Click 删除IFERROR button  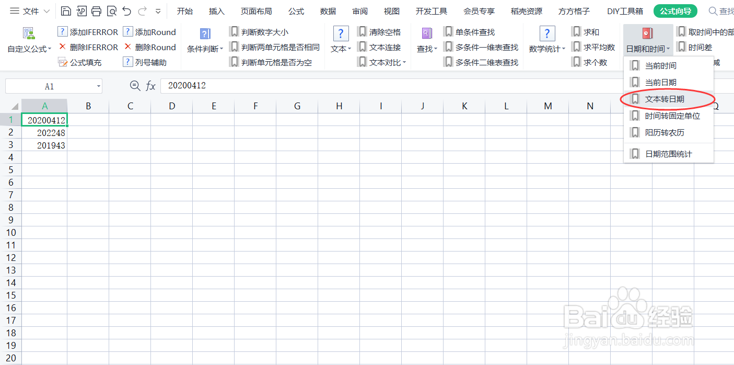coord(88,47)
